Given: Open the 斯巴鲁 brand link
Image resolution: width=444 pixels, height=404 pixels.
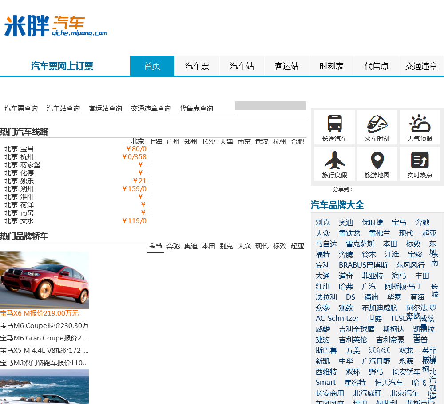Looking at the screenshot, I should coord(326,350).
